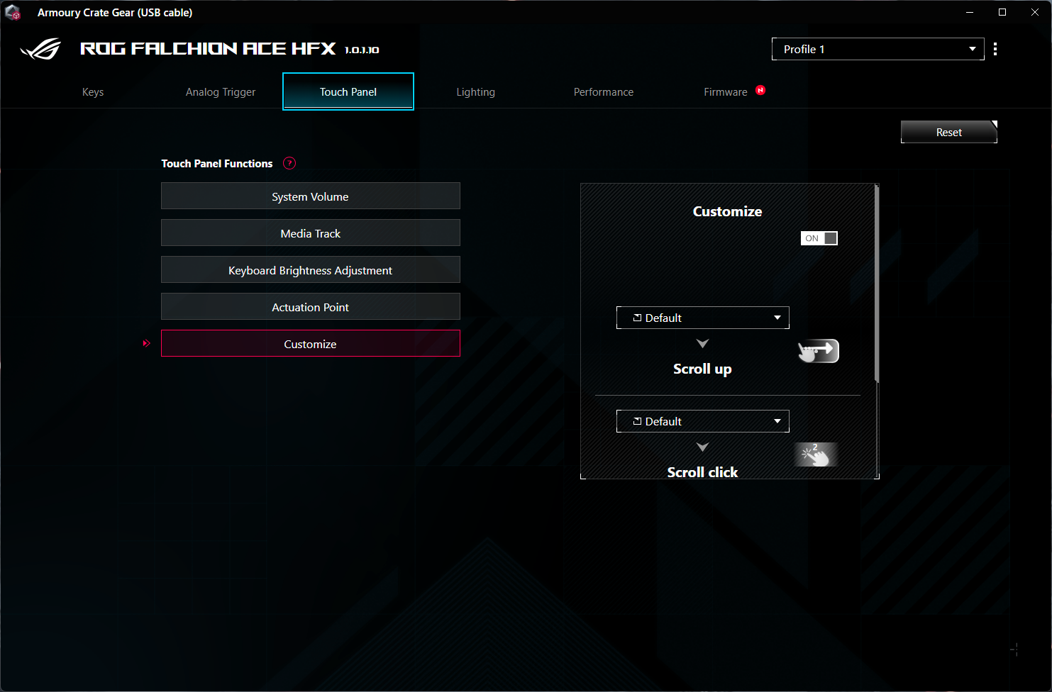Click the Firmware new-update notification badge
The image size is (1052, 692).
pyautogui.click(x=760, y=90)
